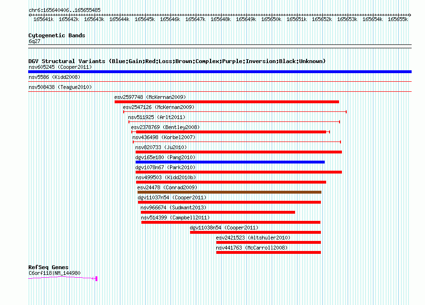
Task: Select the dgv11037n54 (Cooper2011) label
Action: point(172,197)
